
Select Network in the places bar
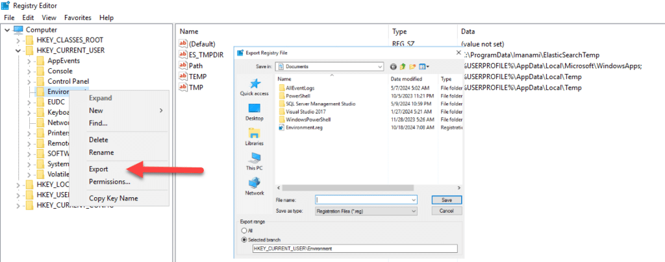pyautogui.click(x=254, y=187)
